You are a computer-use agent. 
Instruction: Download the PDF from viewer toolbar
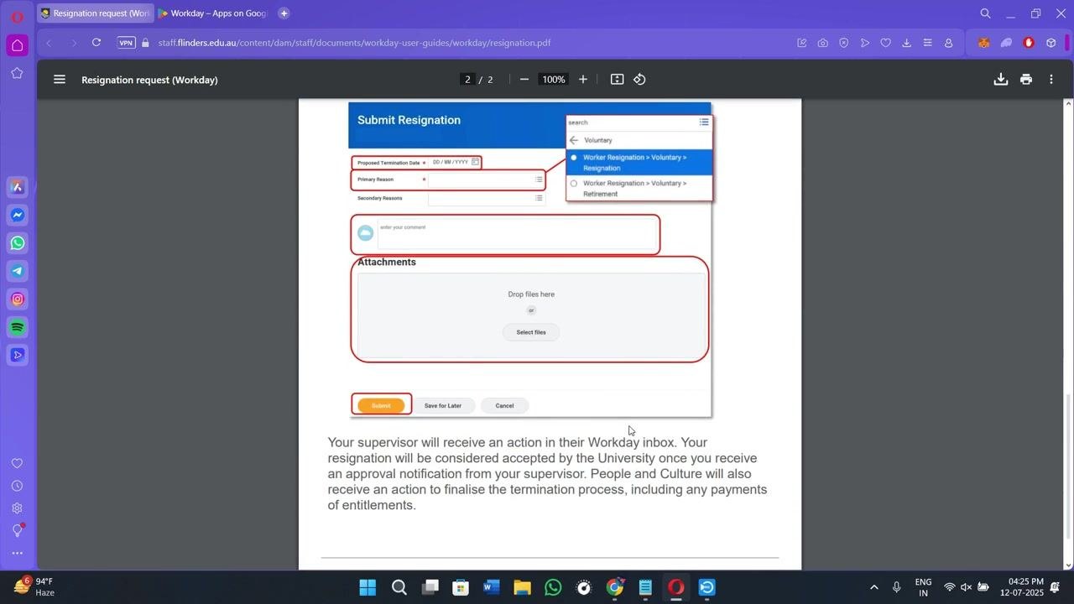coord(1000,80)
